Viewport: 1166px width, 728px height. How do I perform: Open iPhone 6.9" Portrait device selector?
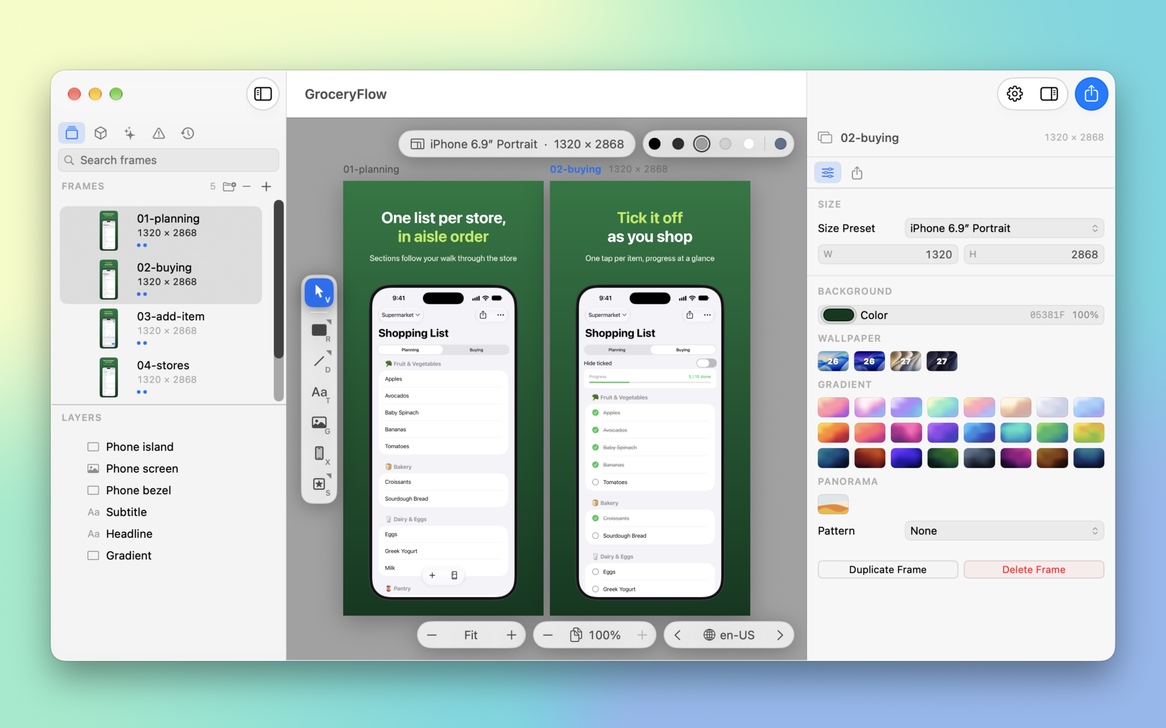pos(517,144)
